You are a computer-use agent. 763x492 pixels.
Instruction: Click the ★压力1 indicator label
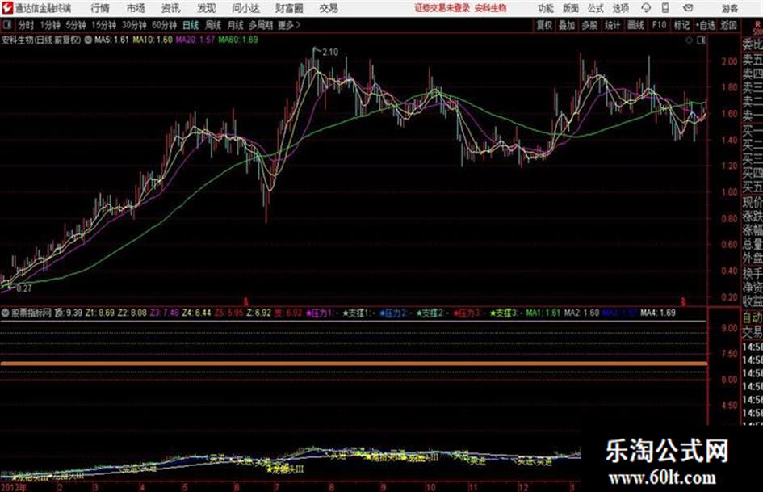pos(321,313)
